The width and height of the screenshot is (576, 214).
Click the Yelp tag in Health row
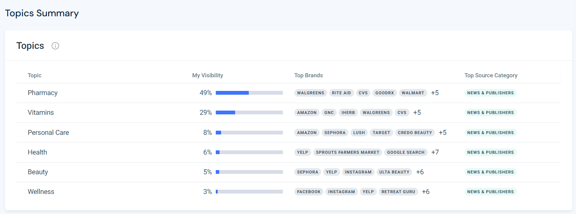[303, 152]
